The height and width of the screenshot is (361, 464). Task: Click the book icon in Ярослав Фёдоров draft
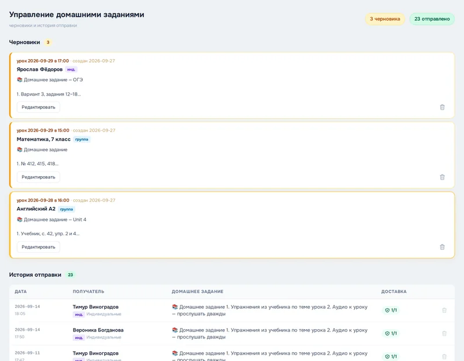tap(20, 79)
